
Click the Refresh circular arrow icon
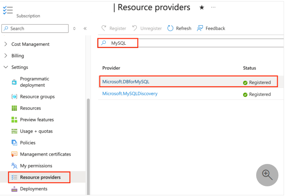(x=170, y=28)
